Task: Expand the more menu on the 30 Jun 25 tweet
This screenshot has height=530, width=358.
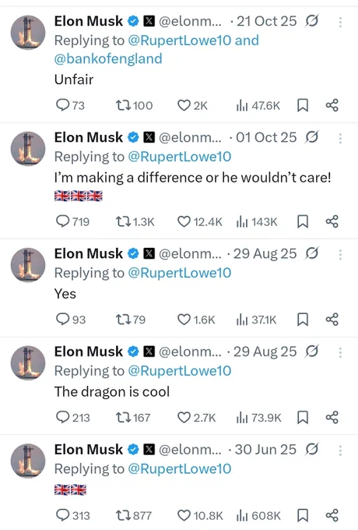Action: tap(340, 450)
